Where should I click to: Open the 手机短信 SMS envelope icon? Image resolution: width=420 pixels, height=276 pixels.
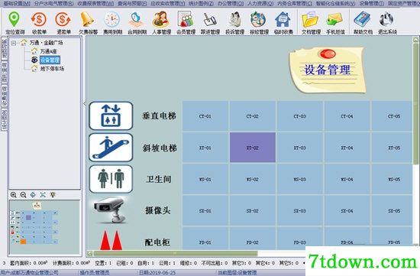335,22
